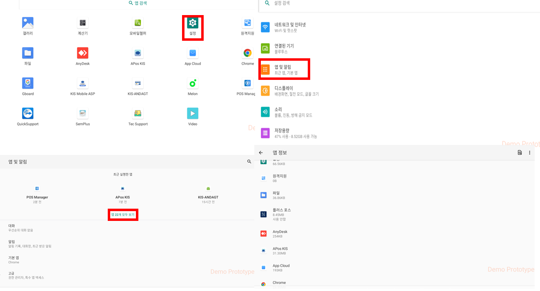Click the 앱 검색 search field
Screen dimensions: 540x291
(x=138, y=3)
